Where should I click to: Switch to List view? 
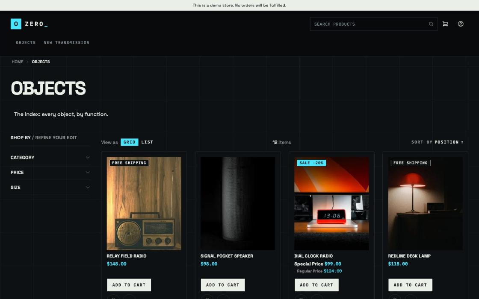(147, 142)
